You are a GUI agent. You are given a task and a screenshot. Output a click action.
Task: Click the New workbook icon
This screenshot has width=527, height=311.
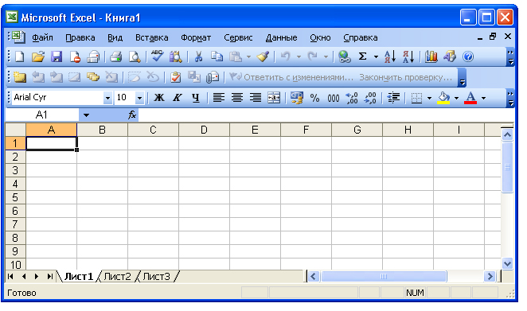point(20,56)
